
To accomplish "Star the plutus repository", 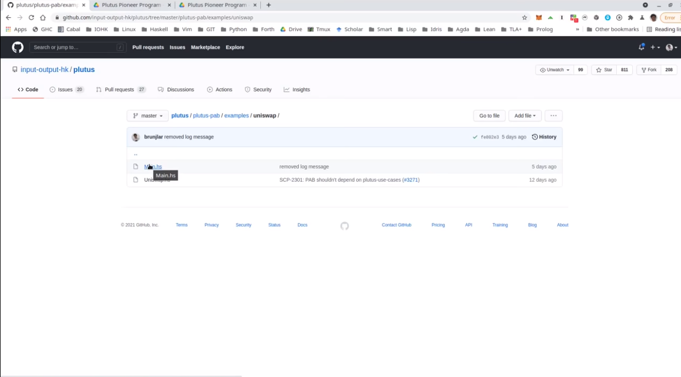I will (x=604, y=70).
